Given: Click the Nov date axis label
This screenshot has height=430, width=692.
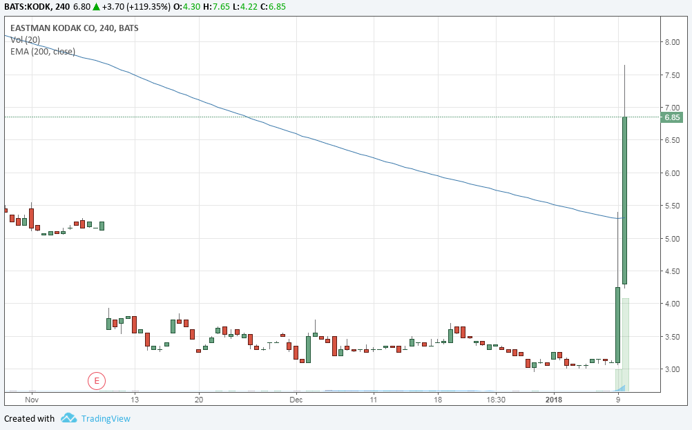Looking at the screenshot, I should pos(32,400).
